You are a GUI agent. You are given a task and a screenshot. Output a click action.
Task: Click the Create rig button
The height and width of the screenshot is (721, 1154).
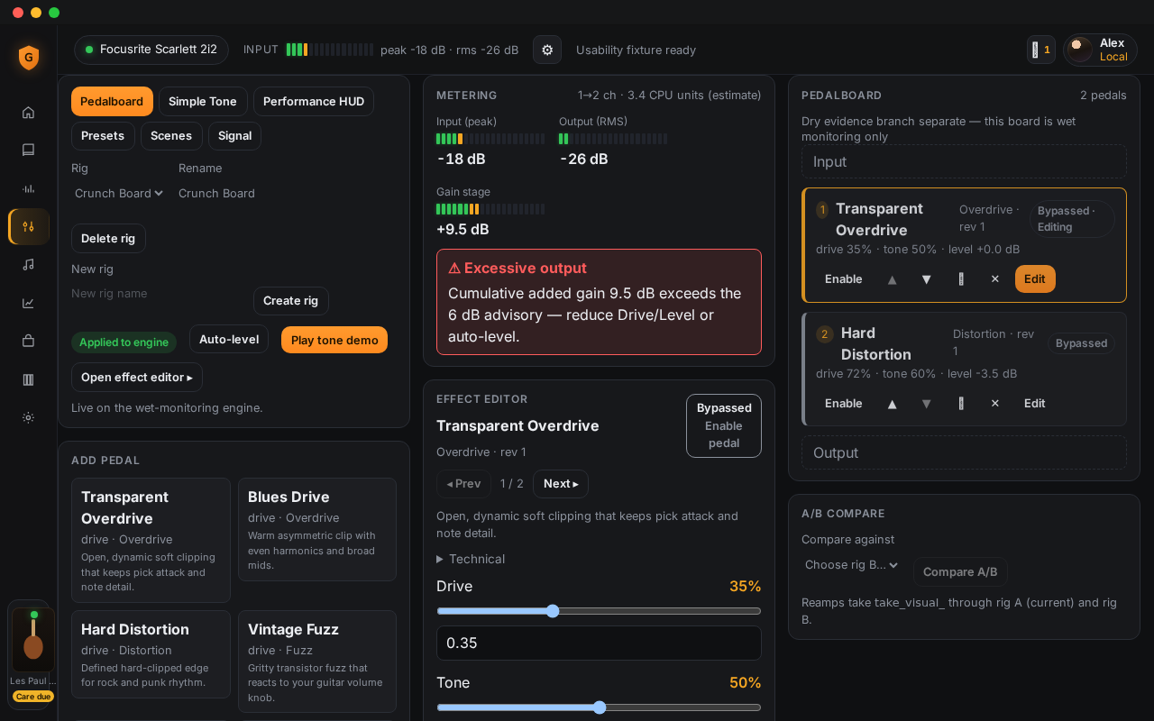[x=291, y=301]
